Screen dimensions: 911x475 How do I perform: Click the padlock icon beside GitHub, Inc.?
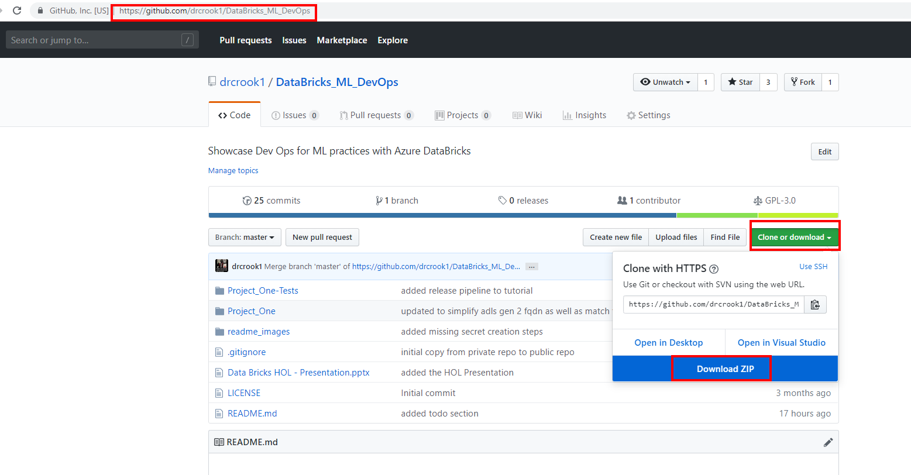40,11
